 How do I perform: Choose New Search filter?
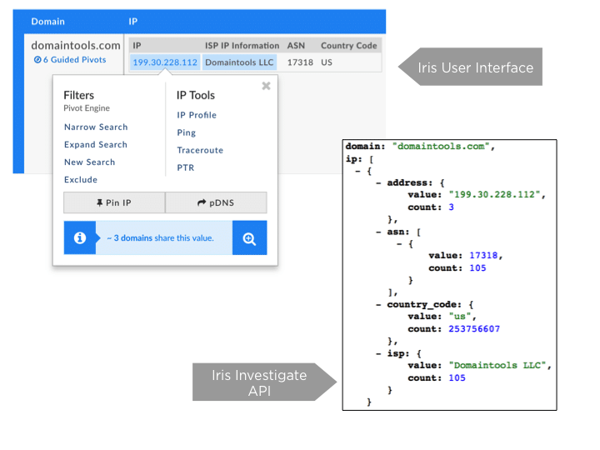(89, 162)
